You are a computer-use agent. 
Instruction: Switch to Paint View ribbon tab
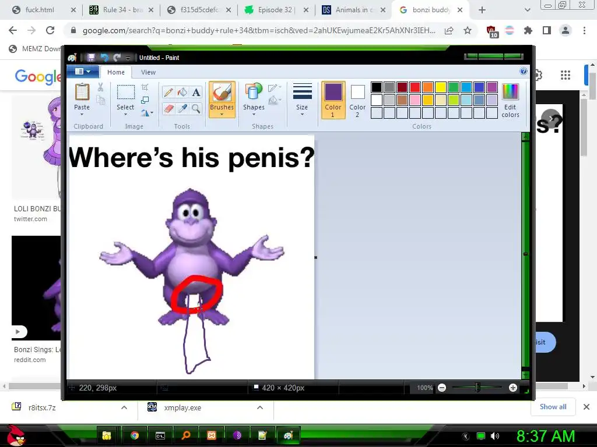pyautogui.click(x=148, y=72)
